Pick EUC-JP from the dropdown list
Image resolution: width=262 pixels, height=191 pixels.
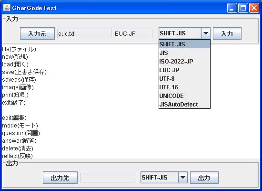point(184,70)
